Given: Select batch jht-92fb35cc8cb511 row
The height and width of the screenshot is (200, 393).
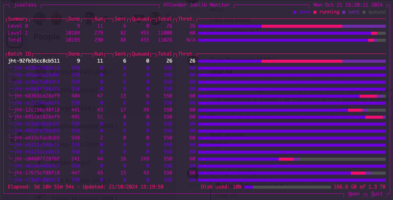Looking at the screenshot, I should click(34, 60).
